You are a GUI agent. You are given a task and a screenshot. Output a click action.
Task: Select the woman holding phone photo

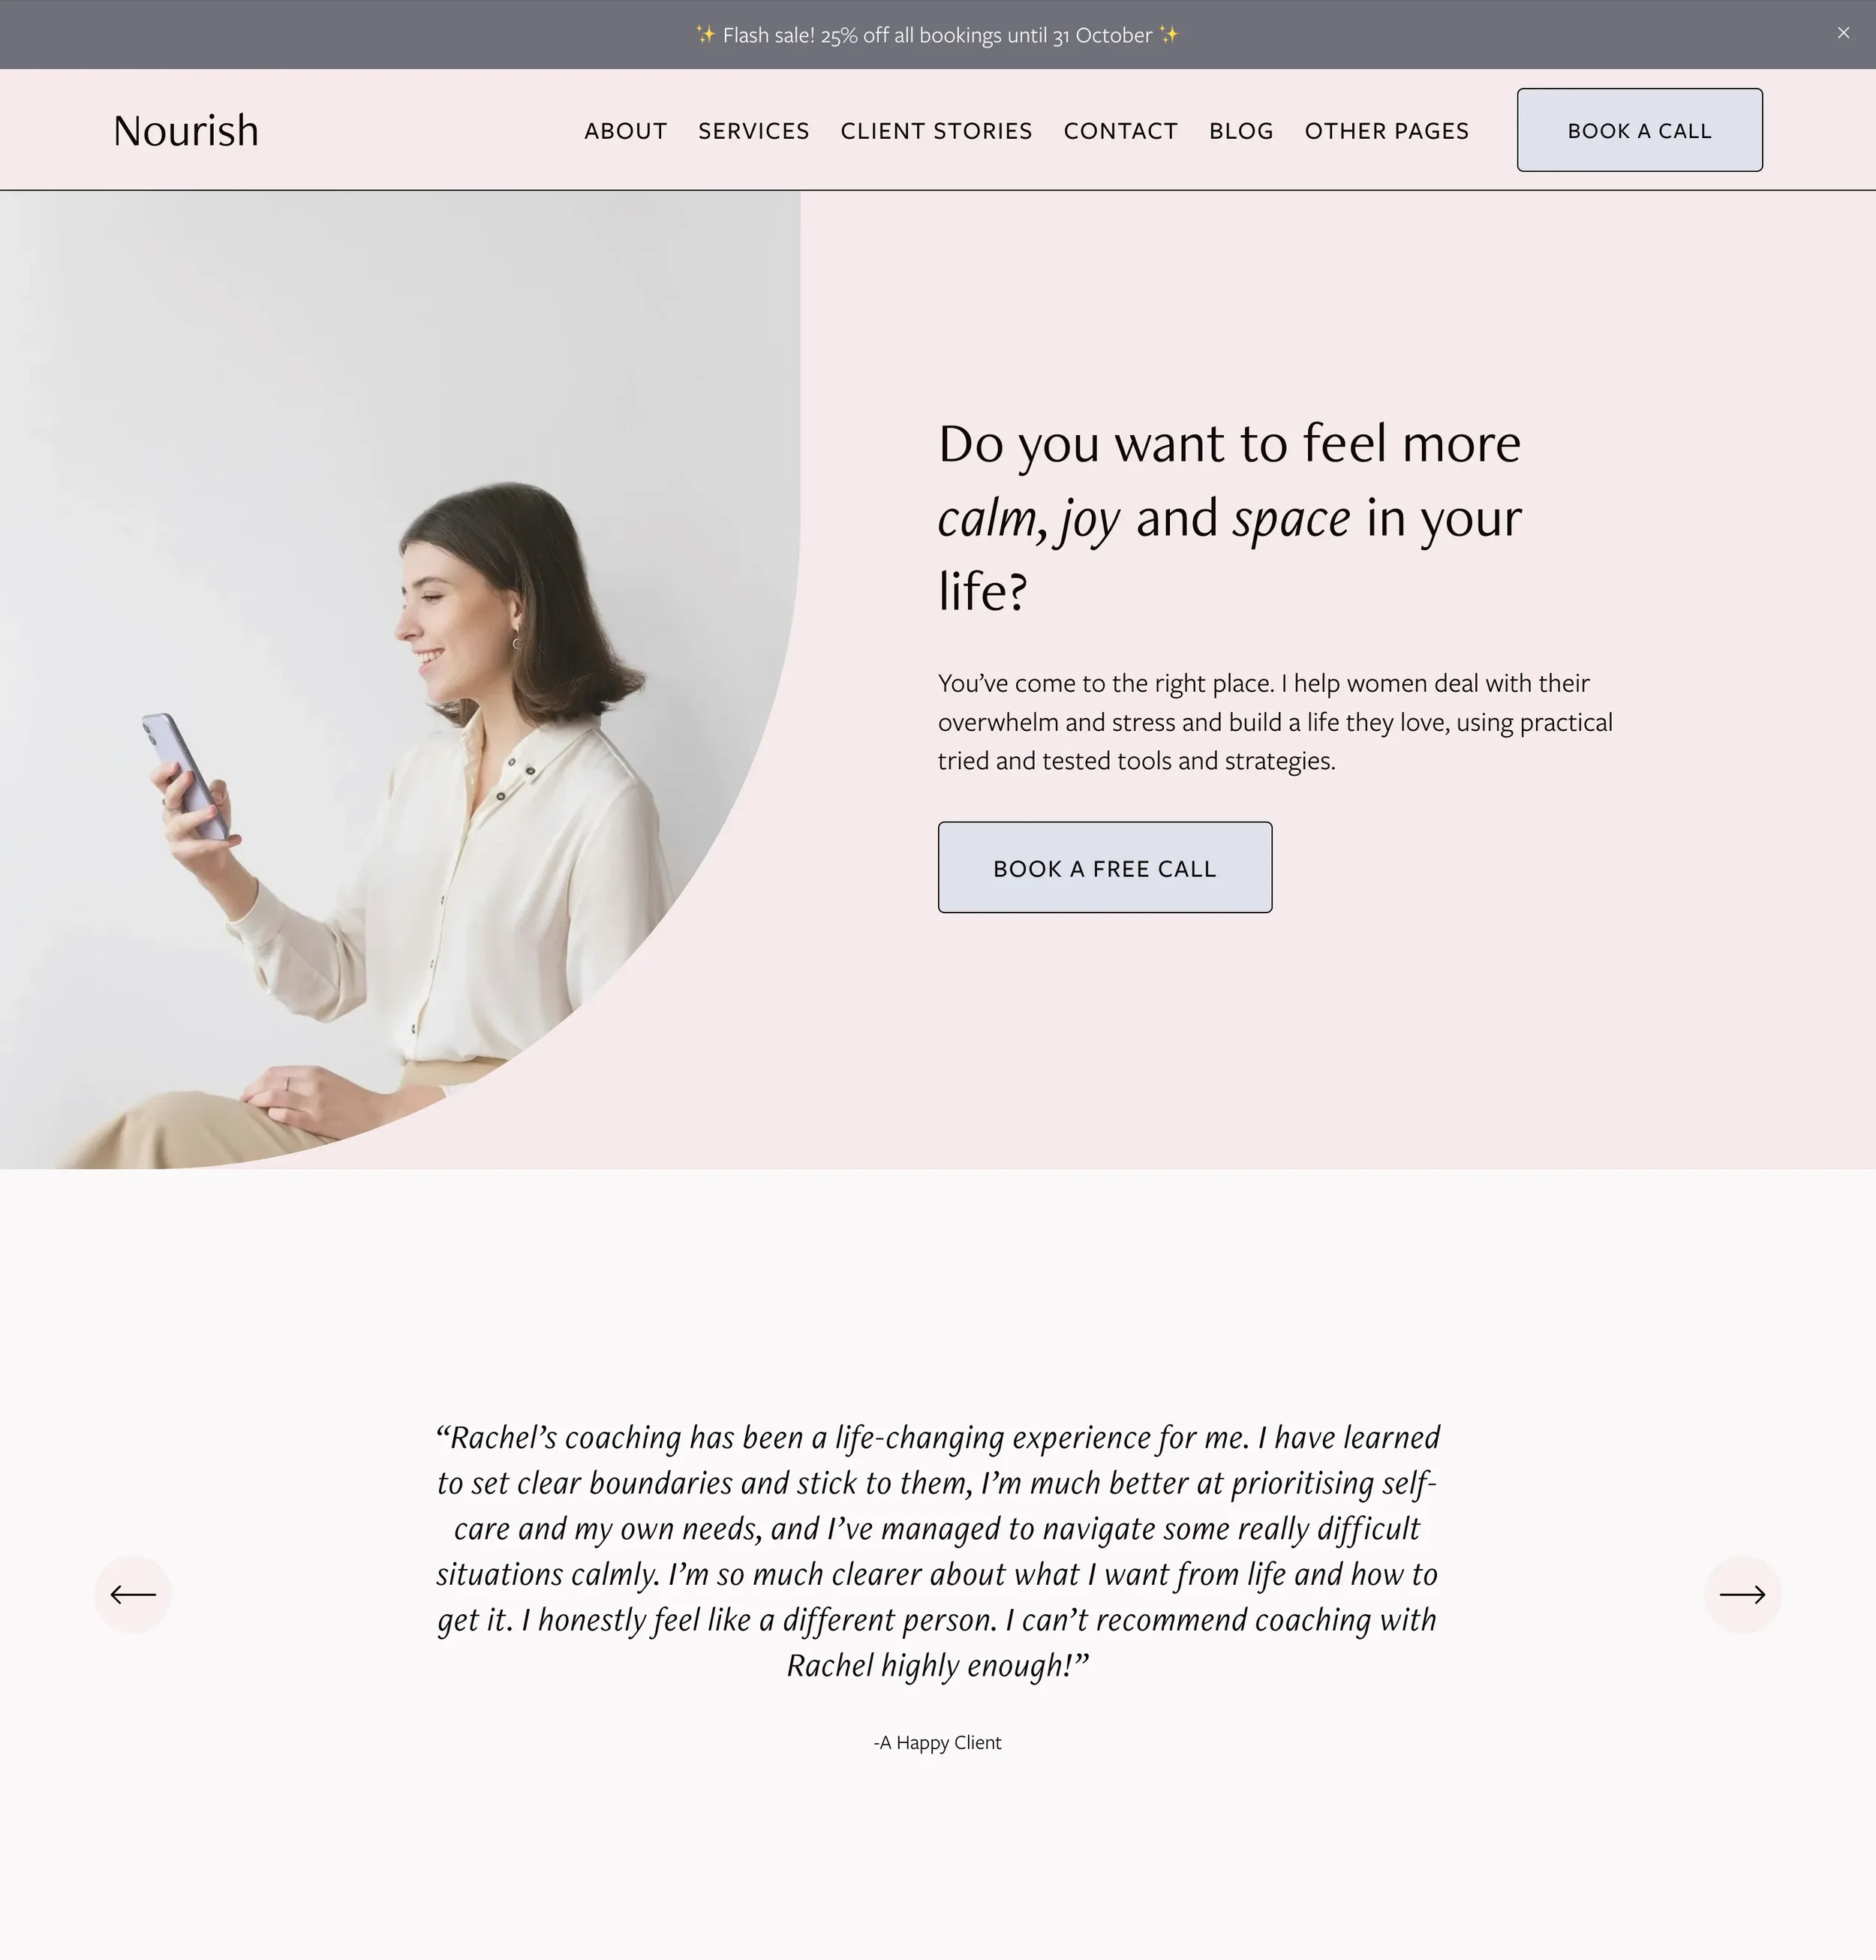click(400, 680)
